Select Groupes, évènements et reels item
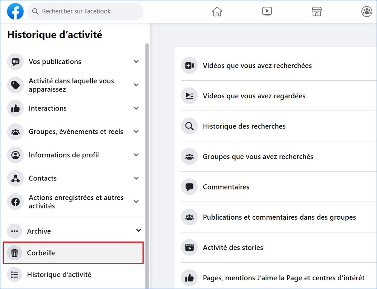The width and height of the screenshot is (377, 289). pos(76,132)
